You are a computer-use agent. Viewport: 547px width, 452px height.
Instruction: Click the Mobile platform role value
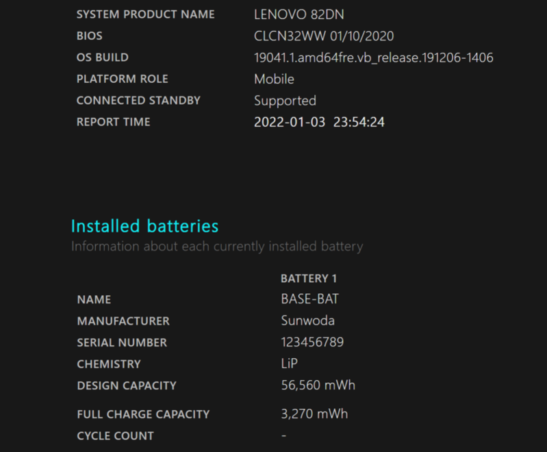point(274,79)
